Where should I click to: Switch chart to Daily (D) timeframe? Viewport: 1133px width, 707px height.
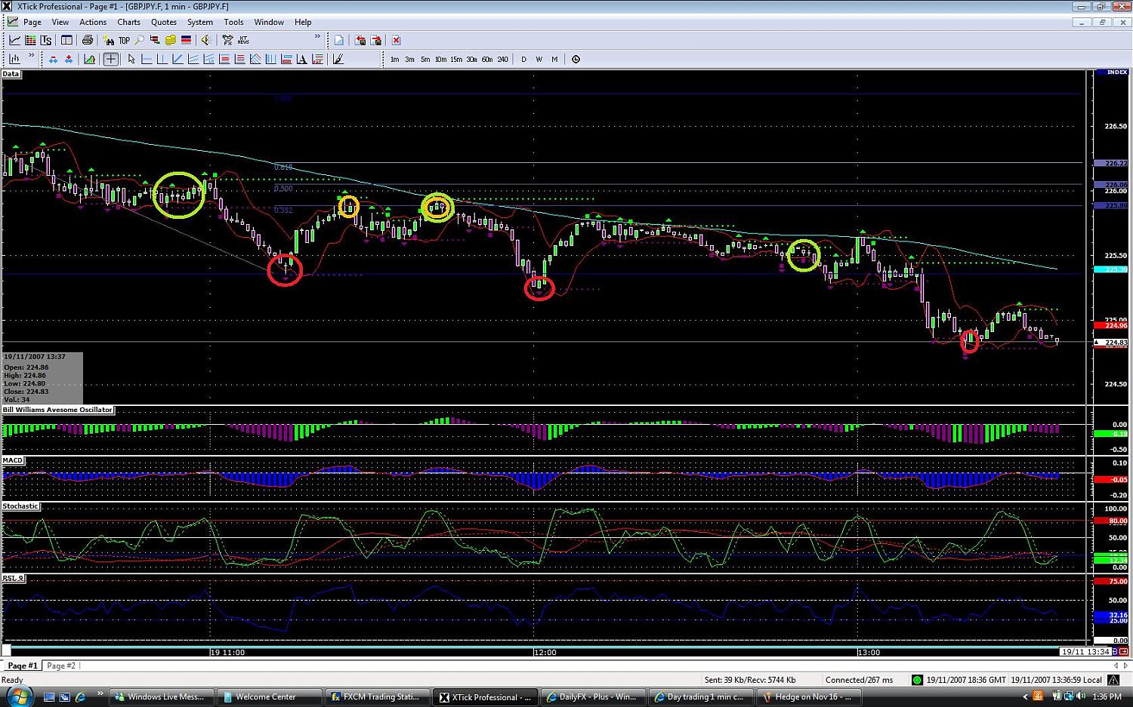pyautogui.click(x=523, y=59)
